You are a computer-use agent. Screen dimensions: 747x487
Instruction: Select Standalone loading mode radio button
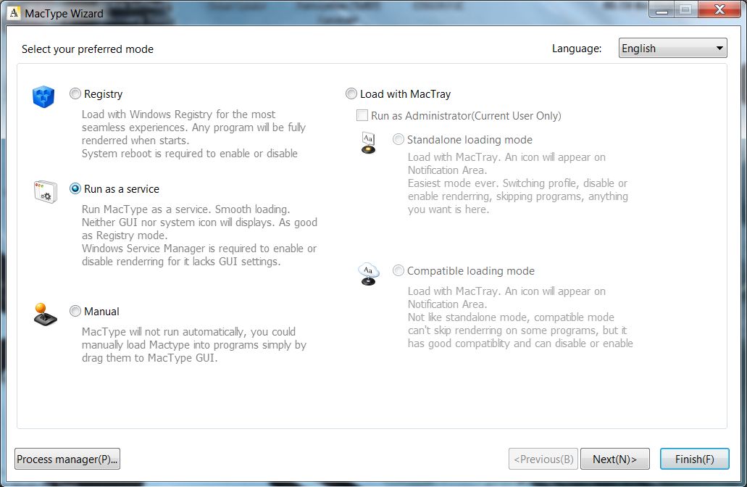[398, 139]
